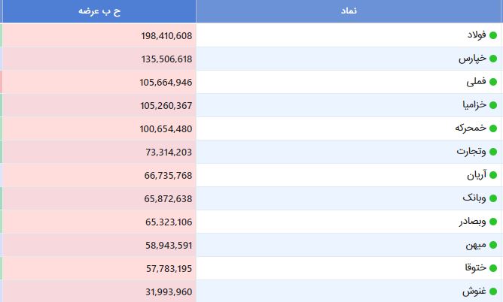Open the وتجارت symbol
The image size is (503, 302).
coord(471,151)
